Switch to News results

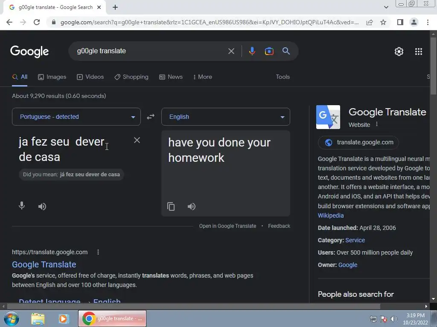point(171,77)
